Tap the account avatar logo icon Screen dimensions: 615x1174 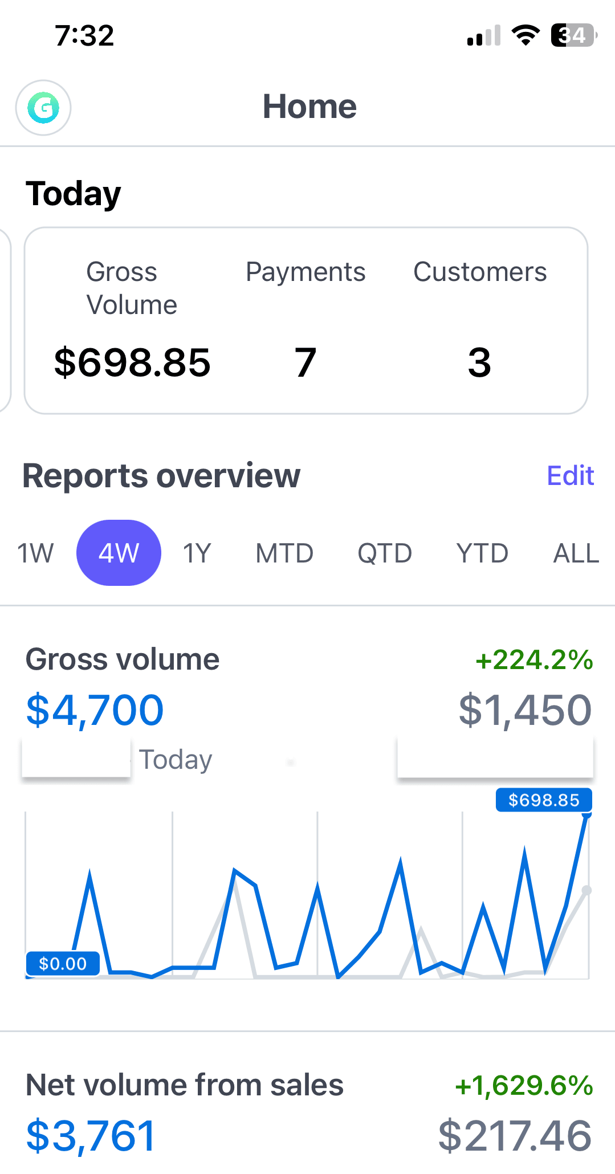(43, 108)
